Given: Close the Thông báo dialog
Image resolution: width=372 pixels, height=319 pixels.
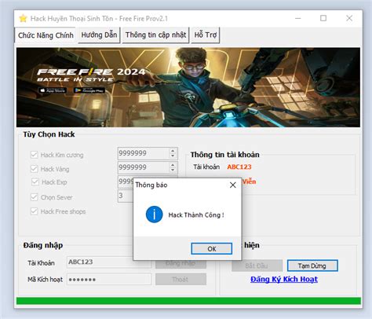Looking at the screenshot, I should tap(232, 185).
